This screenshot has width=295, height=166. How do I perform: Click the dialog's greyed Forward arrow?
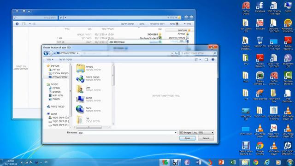pyautogui.click(x=51, y=53)
